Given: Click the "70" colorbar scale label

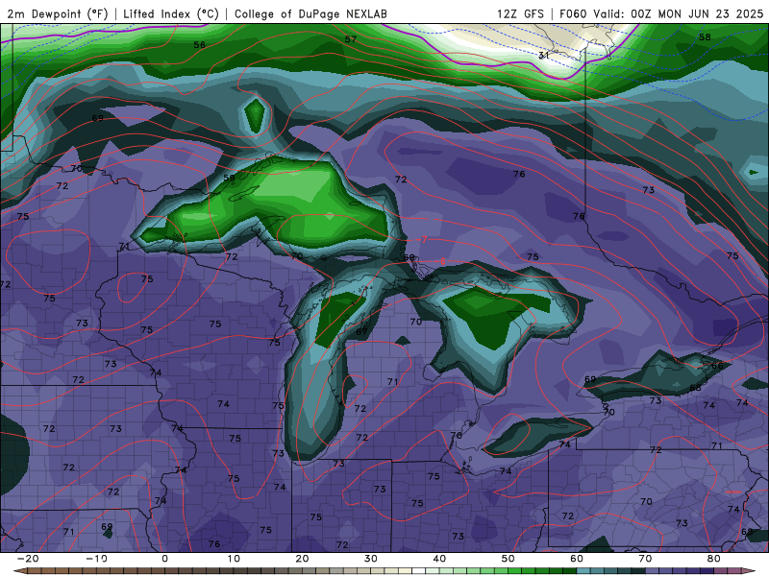Looking at the screenshot, I should [x=645, y=559].
